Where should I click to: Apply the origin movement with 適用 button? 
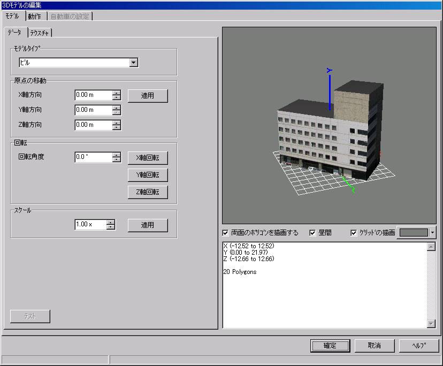(x=148, y=96)
